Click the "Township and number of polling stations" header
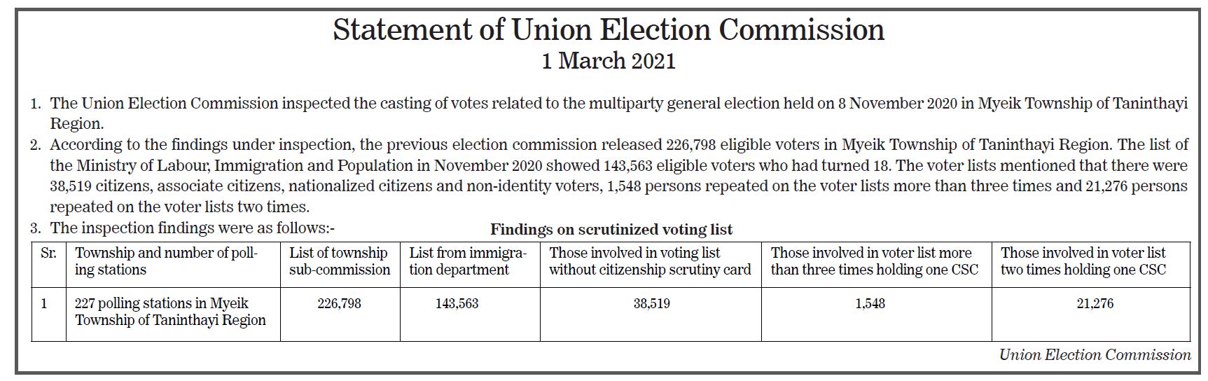 pyautogui.click(x=167, y=261)
